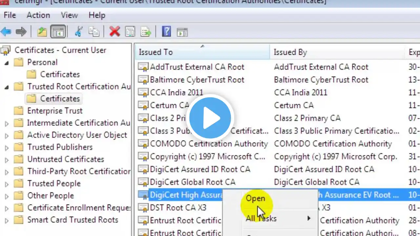Viewport: 420px width, 236px height.
Task: Click Issued By cell 'Copyright (c) 1997 Microsoft Corp.'
Action: (336, 157)
